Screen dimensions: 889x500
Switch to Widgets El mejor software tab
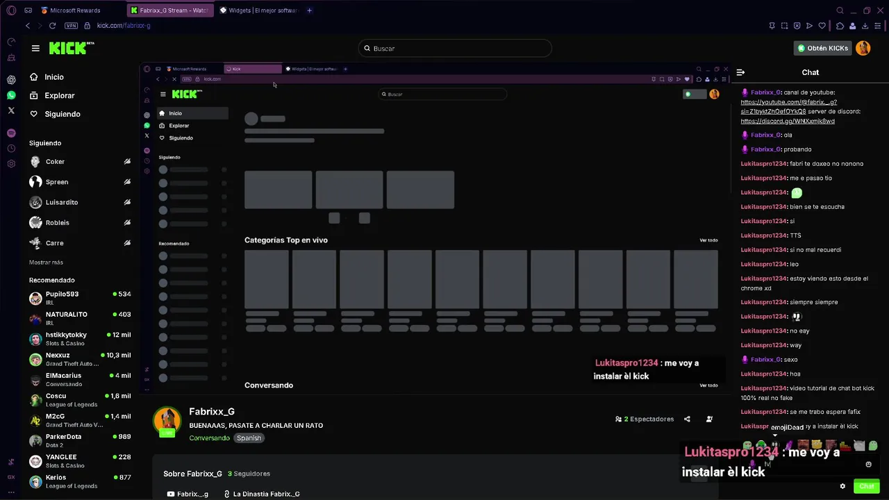(x=258, y=10)
